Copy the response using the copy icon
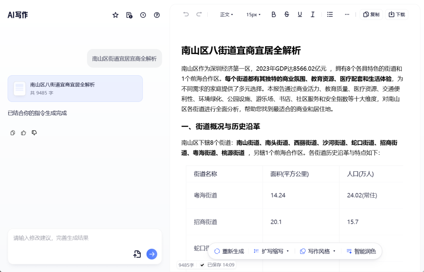The width and height of the screenshot is (424, 272). click(x=13, y=133)
